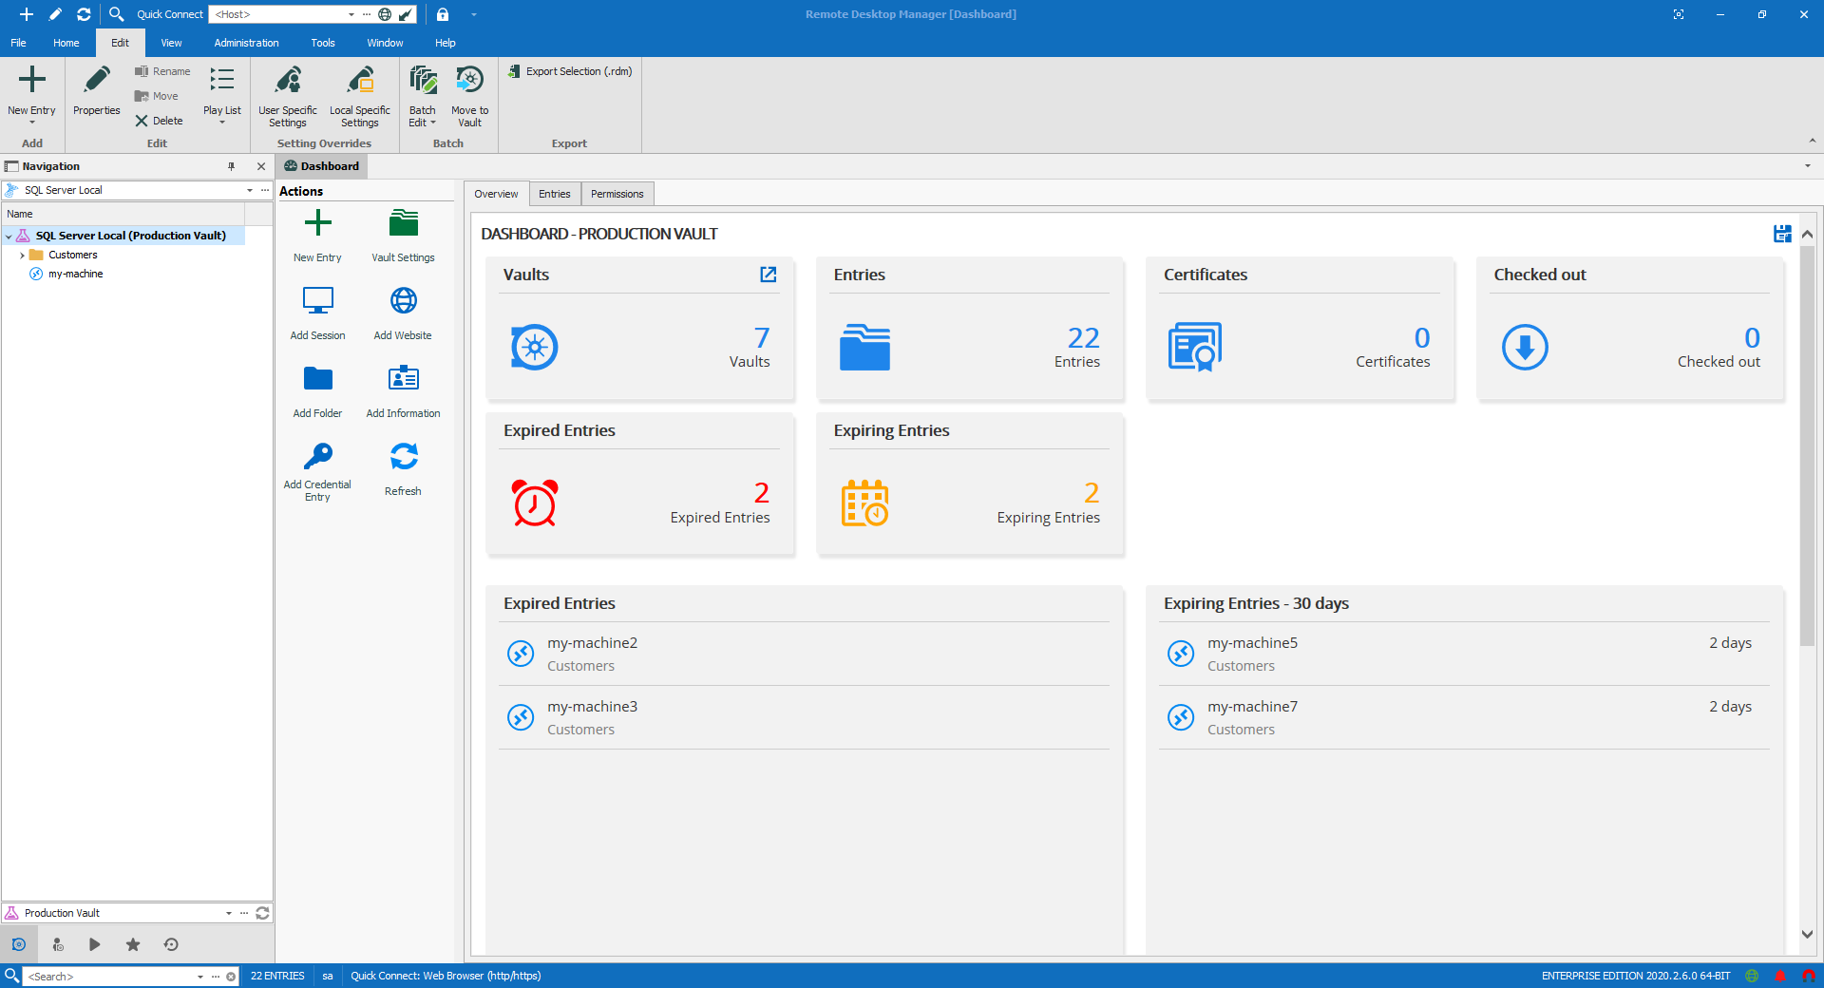The height and width of the screenshot is (988, 1824).
Task: Click Export Selection (.rdm) button
Action: (570, 71)
